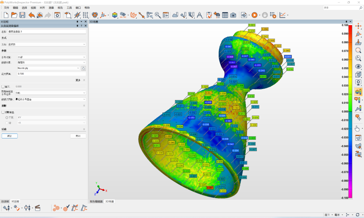Click the table report icon in toolbar
Screen dimensions: 364x218
[x=225, y=15]
